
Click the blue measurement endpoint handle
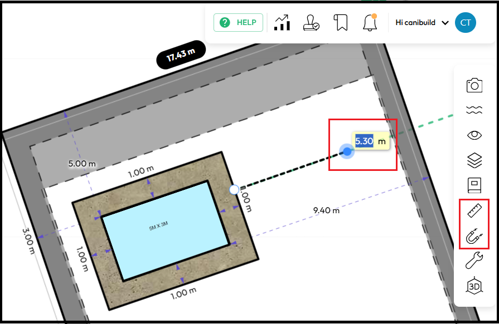coord(347,151)
